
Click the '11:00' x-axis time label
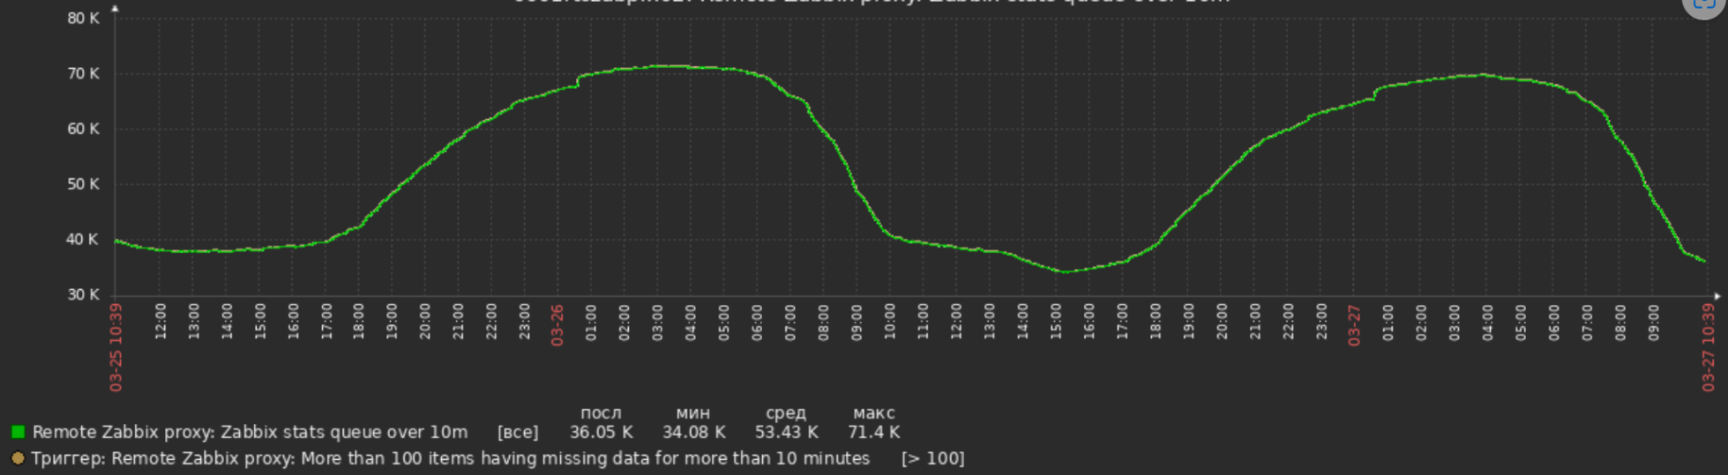click(923, 322)
